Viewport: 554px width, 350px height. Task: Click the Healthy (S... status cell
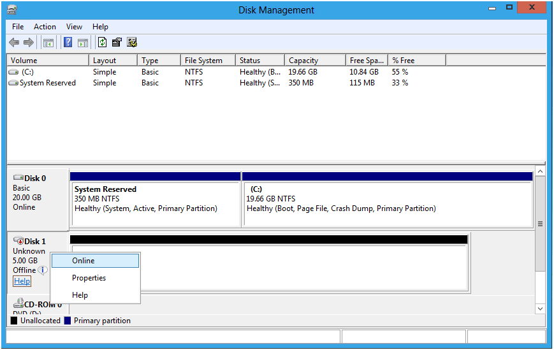(x=260, y=83)
